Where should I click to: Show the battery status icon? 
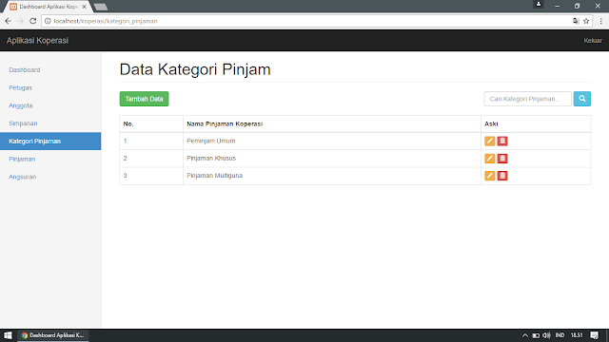[x=536, y=335]
